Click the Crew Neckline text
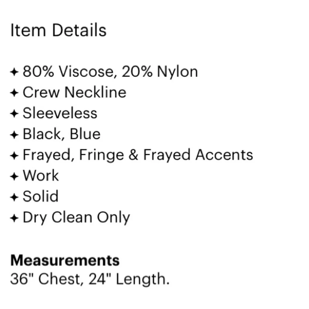Viewport: 309px width, 309px height. point(74,92)
